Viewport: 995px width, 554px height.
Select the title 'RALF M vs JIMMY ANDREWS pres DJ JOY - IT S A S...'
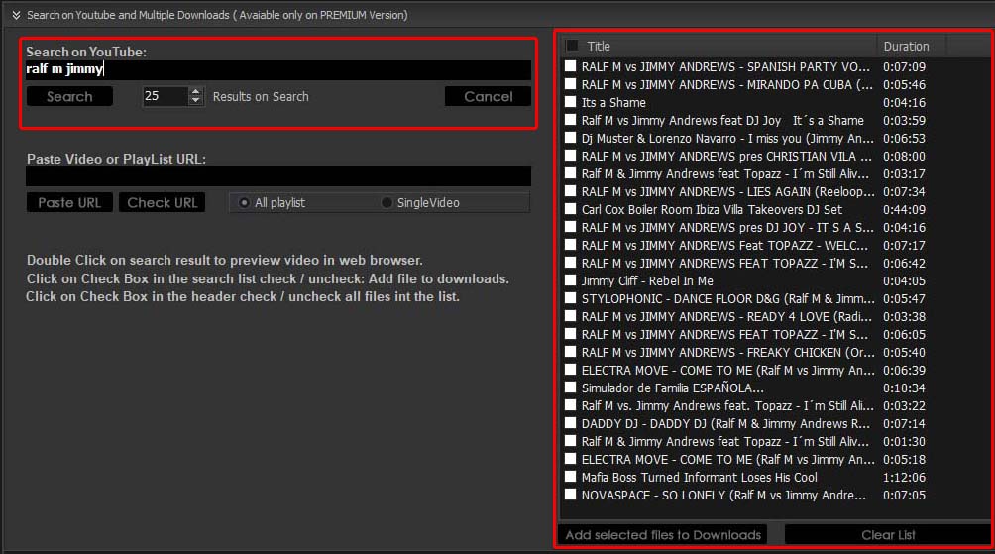pos(727,227)
